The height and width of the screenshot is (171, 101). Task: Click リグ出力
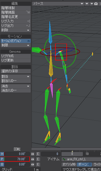pyautogui.click(x=16, y=26)
